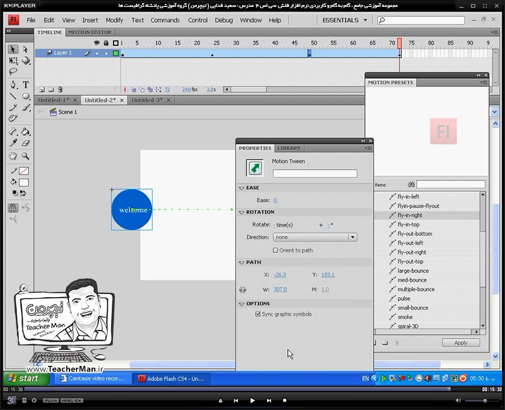Click the Delete layer trash icon
This screenshot has width=505, height=410.
click(60, 90)
